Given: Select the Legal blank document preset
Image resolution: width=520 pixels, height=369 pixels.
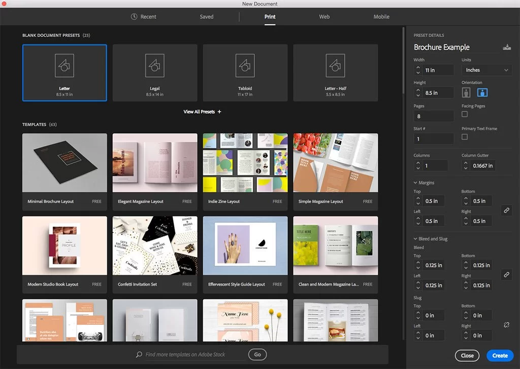Looking at the screenshot, I should click(155, 72).
